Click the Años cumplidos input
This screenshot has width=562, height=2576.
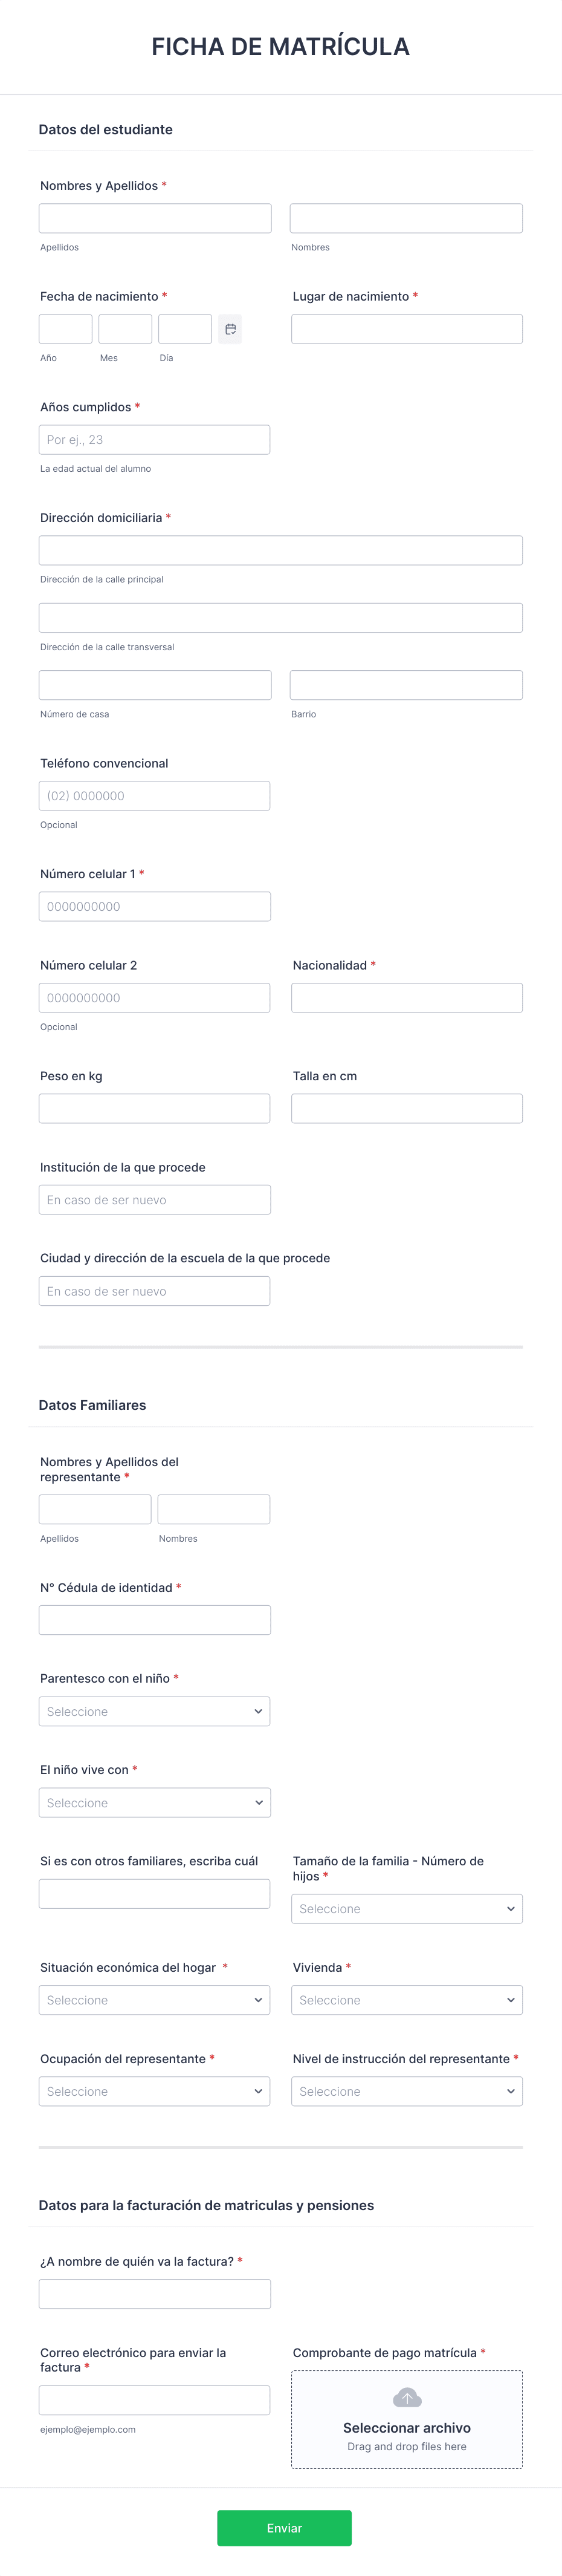155,440
